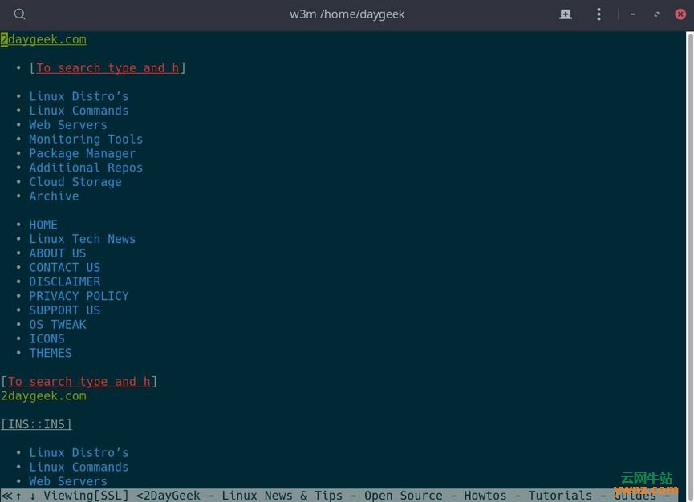The height and width of the screenshot is (502, 694).
Task: Open first Linux Commands link
Action: [x=79, y=111]
